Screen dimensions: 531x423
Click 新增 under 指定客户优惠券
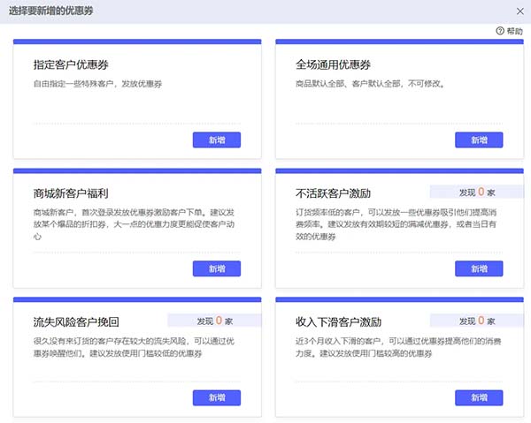[x=216, y=140]
